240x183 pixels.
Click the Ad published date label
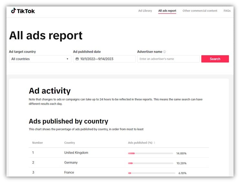[x=87, y=52]
